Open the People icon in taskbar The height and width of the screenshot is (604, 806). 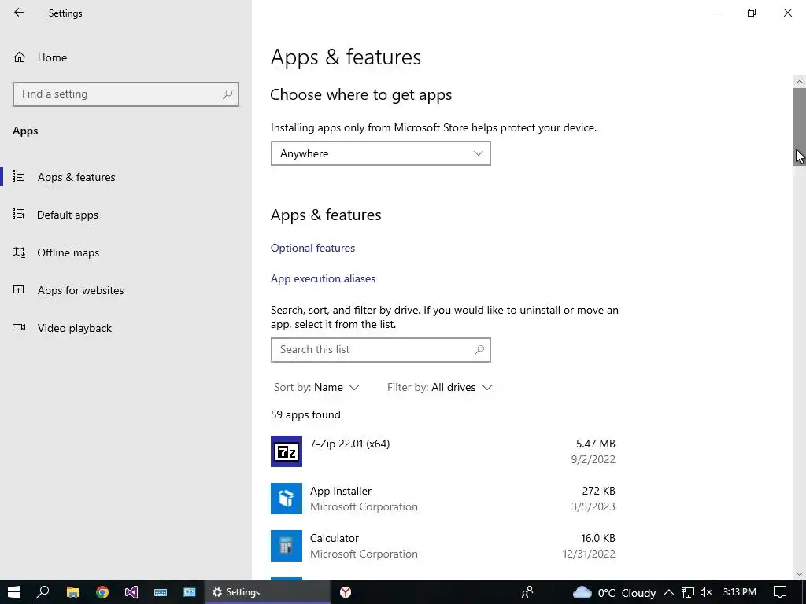point(527,592)
